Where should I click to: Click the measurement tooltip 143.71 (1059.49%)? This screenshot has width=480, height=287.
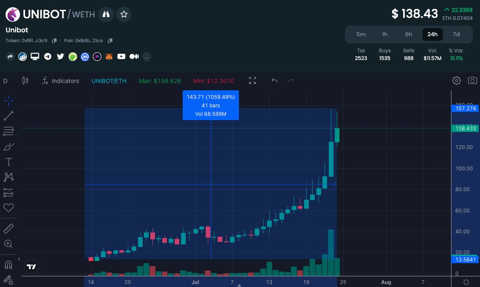click(x=210, y=105)
